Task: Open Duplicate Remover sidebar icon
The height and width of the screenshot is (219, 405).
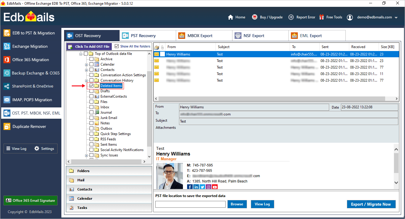Action: 7,126
